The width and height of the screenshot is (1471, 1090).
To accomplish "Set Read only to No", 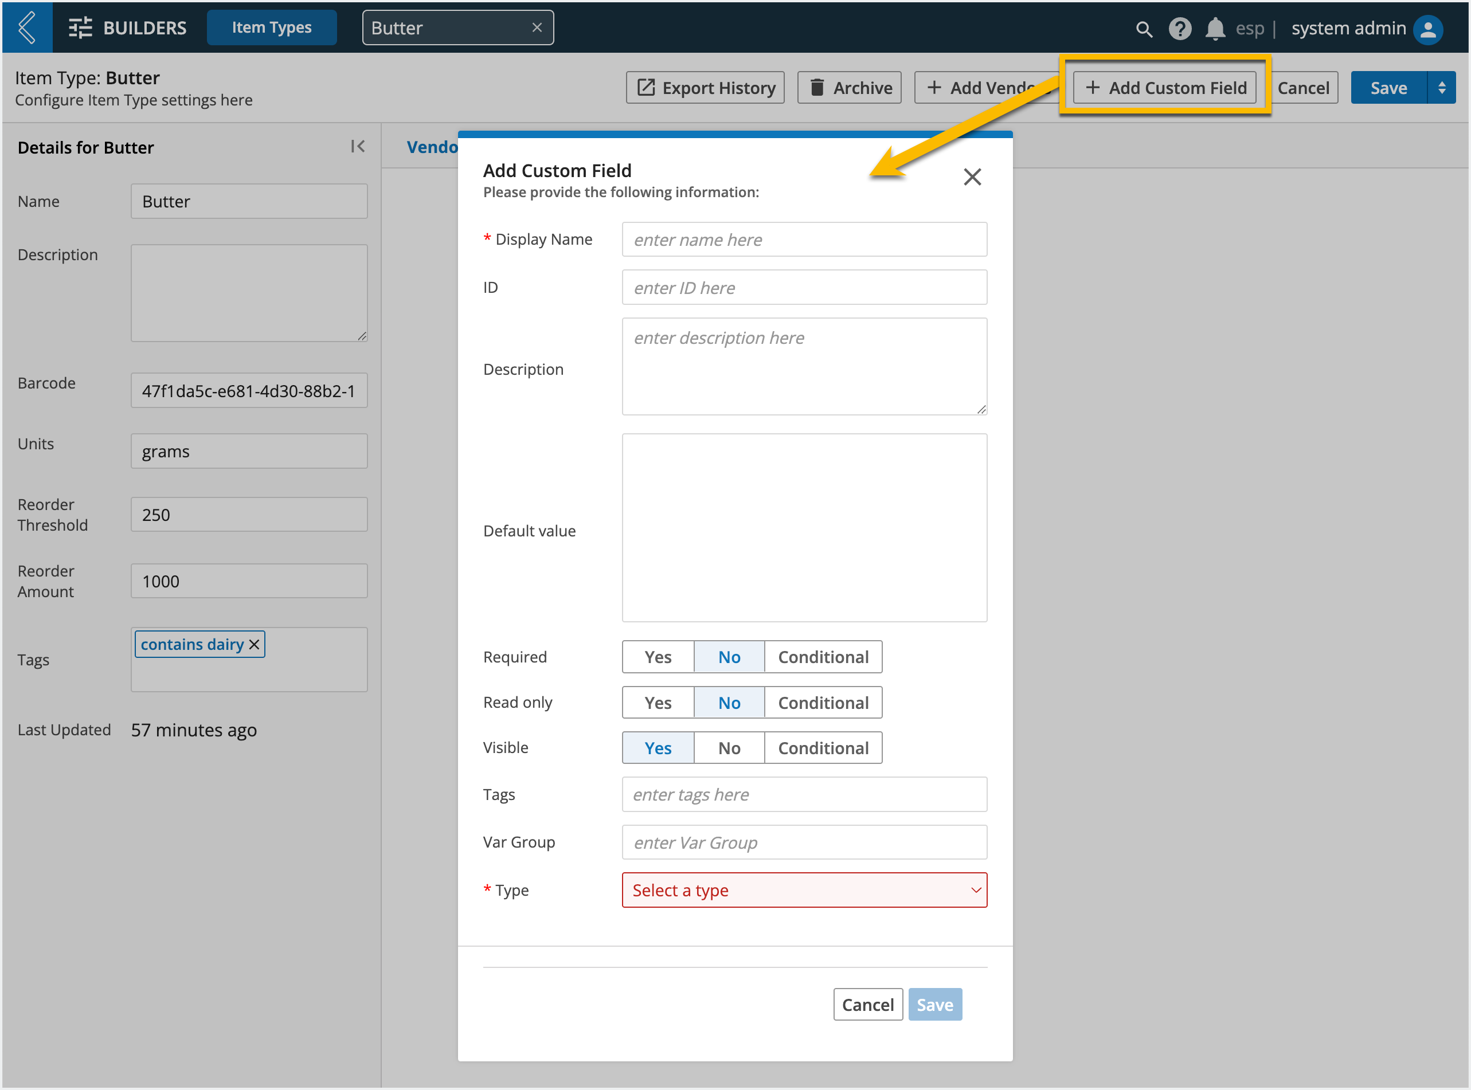I will [729, 703].
